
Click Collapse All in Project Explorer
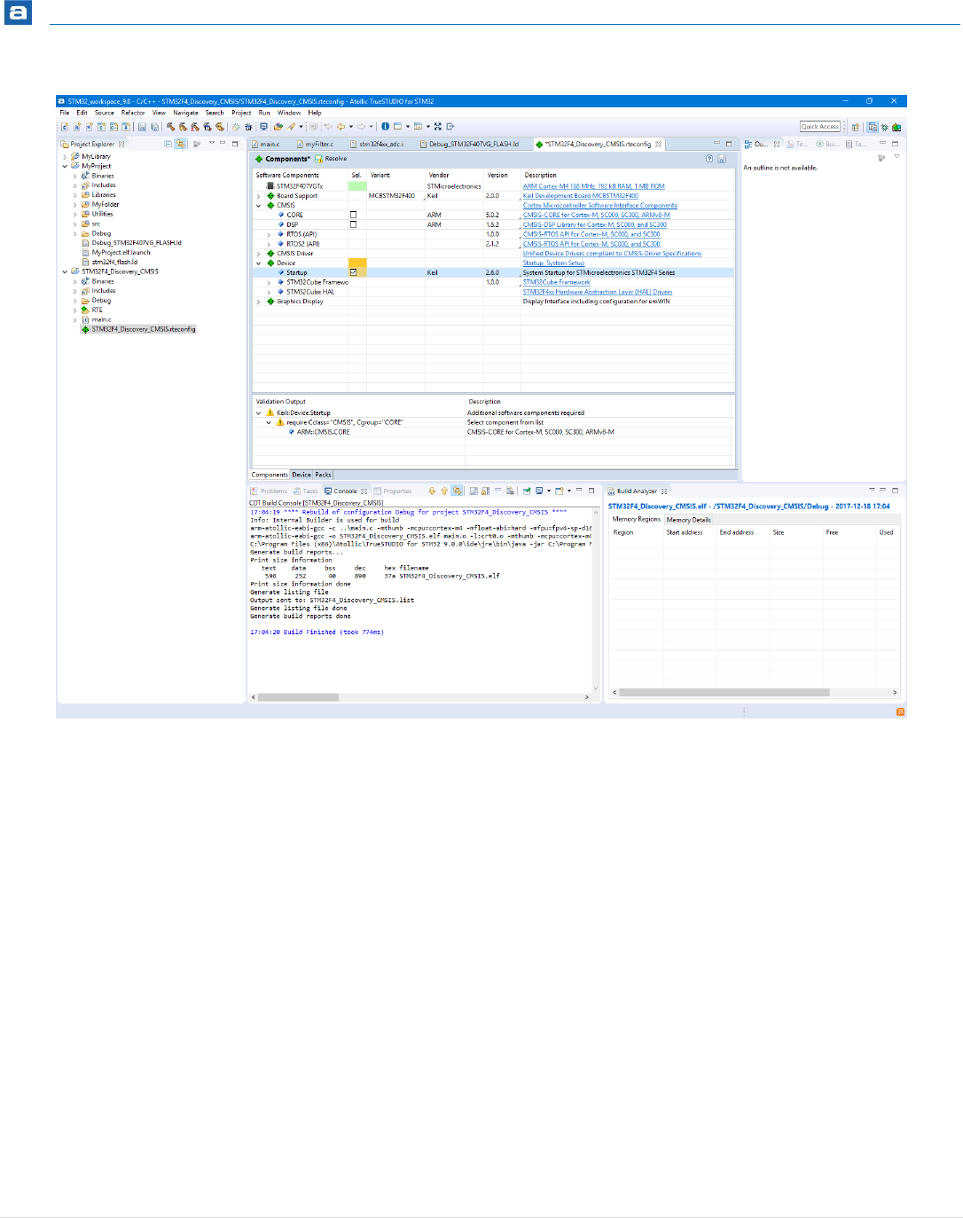[x=168, y=144]
